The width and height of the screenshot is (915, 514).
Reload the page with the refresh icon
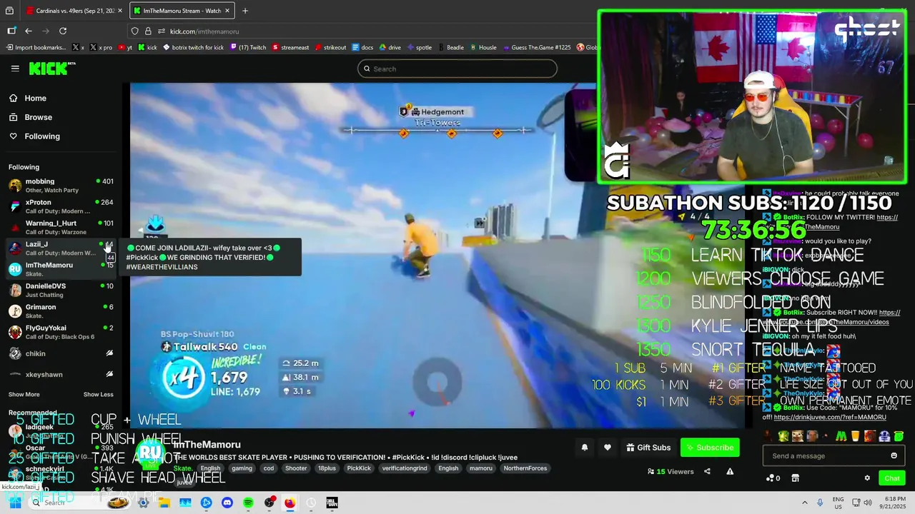[x=63, y=31]
